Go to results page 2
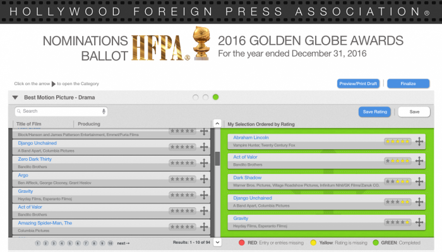Image resolution: width=442 pixels, height=252 pixels. (45, 243)
